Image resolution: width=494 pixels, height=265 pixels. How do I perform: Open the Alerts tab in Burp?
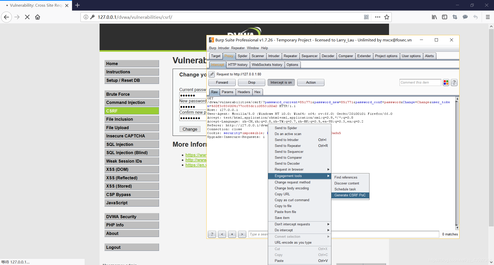429,56
